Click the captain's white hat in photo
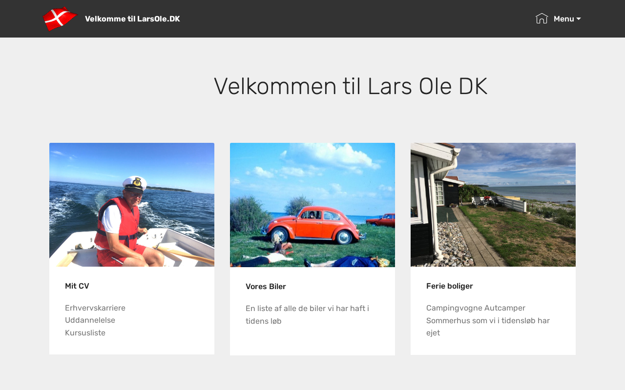 click(135, 183)
